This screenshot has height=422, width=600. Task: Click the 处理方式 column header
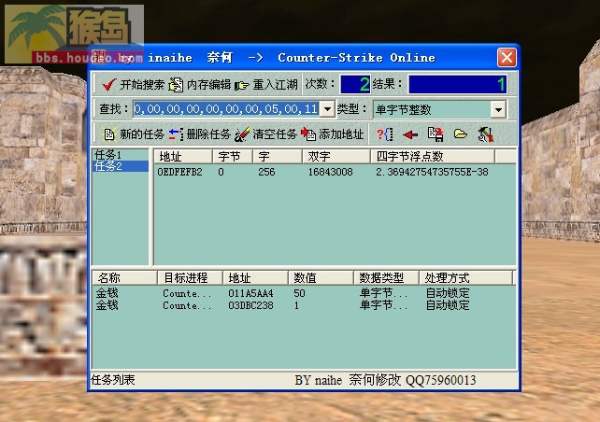point(466,278)
